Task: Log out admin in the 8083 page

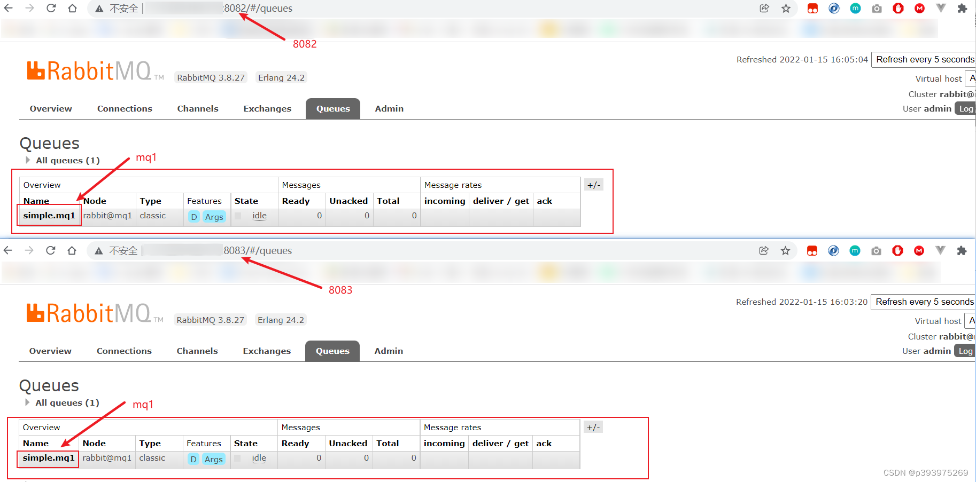Action: point(965,351)
